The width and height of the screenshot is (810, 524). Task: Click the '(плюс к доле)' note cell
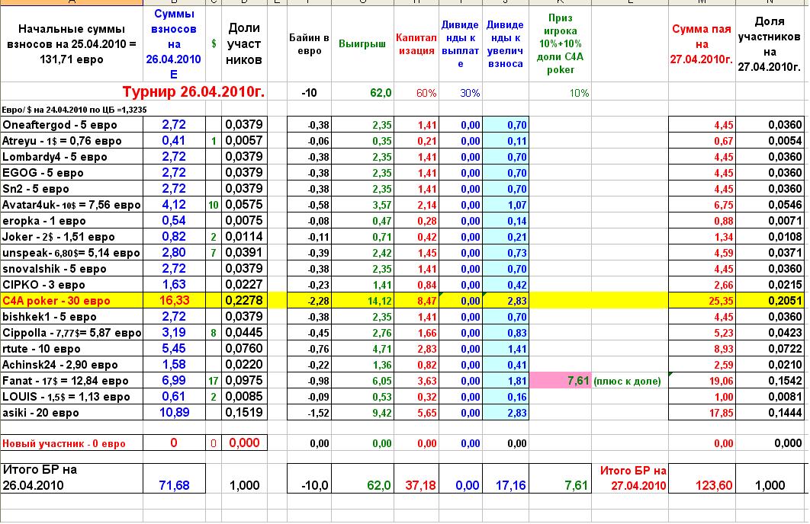pos(627,381)
